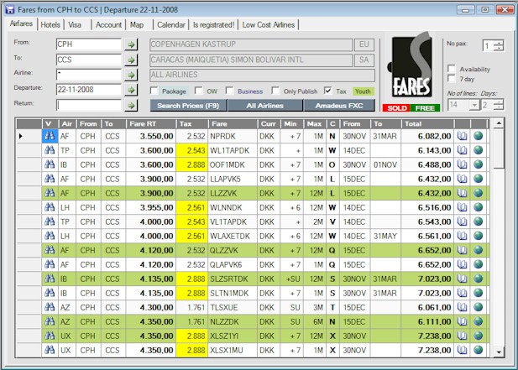
Task: Click the empty Return date field
Action: (88, 105)
